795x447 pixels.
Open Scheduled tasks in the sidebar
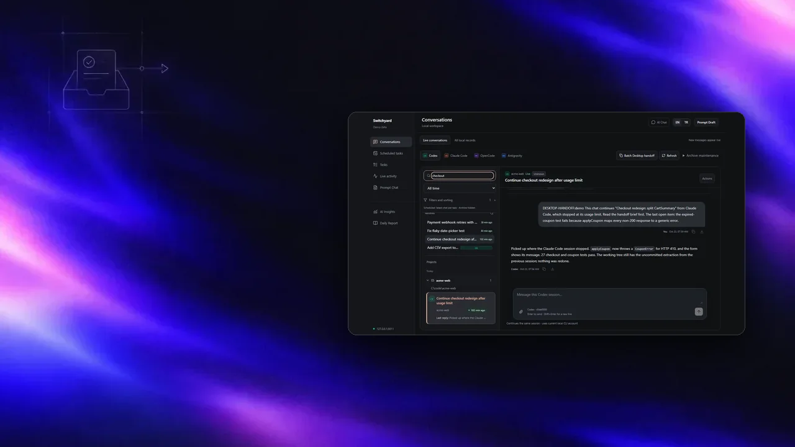point(391,153)
